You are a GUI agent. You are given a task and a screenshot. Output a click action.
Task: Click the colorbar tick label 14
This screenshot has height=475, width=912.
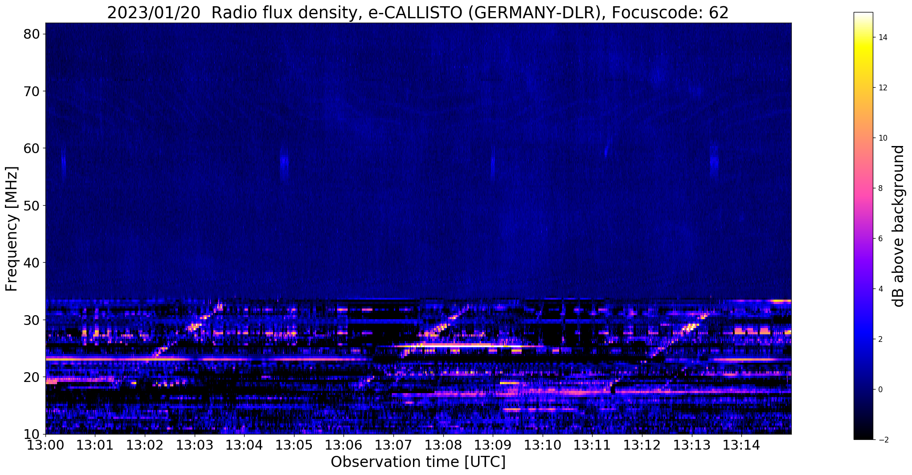882,37
